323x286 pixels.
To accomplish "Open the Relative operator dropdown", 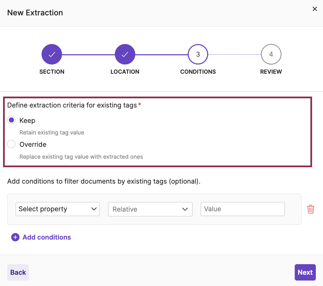I will pyautogui.click(x=150, y=209).
